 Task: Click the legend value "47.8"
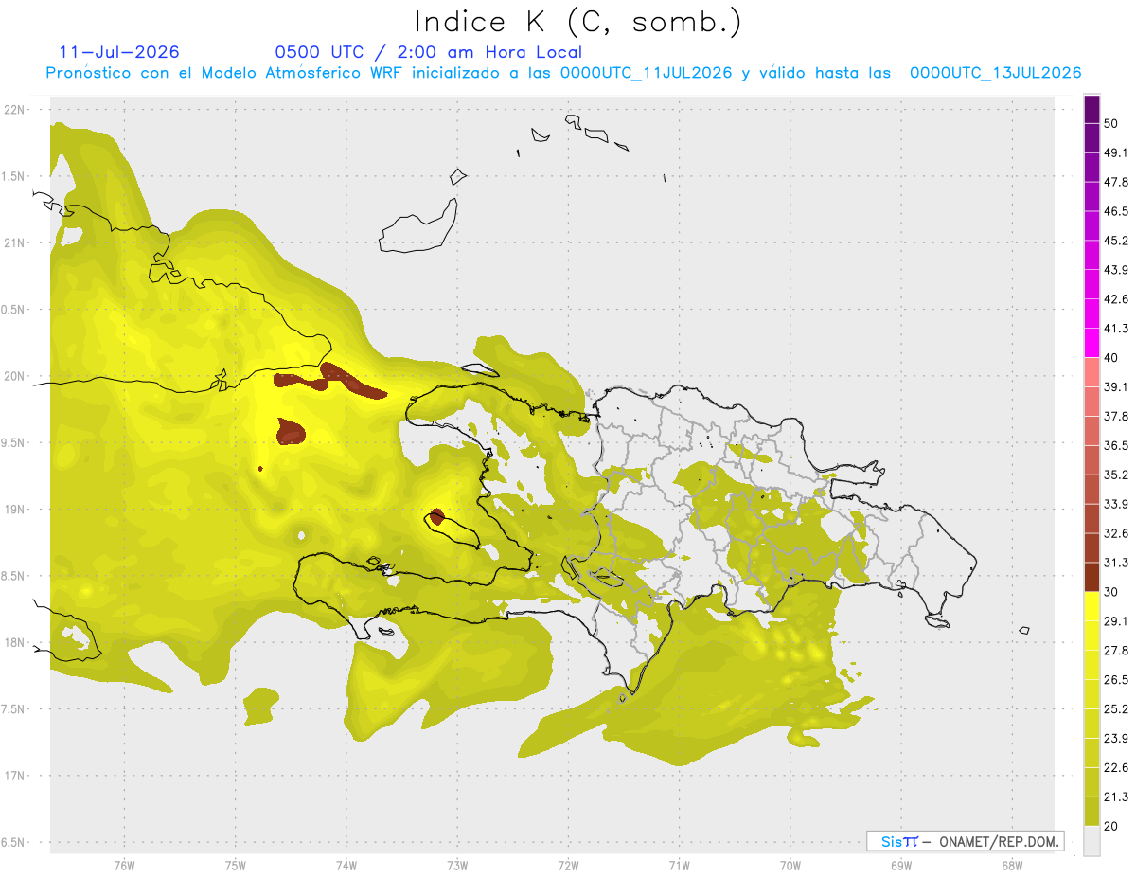pos(1116,182)
